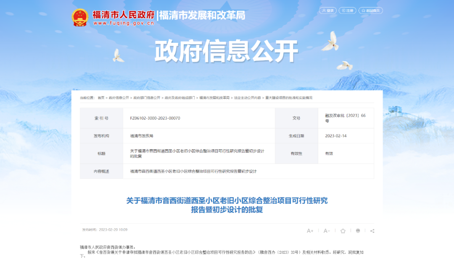
Task: Navigate to 政府及政府组成部门 breadcrumb
Action: point(179,98)
